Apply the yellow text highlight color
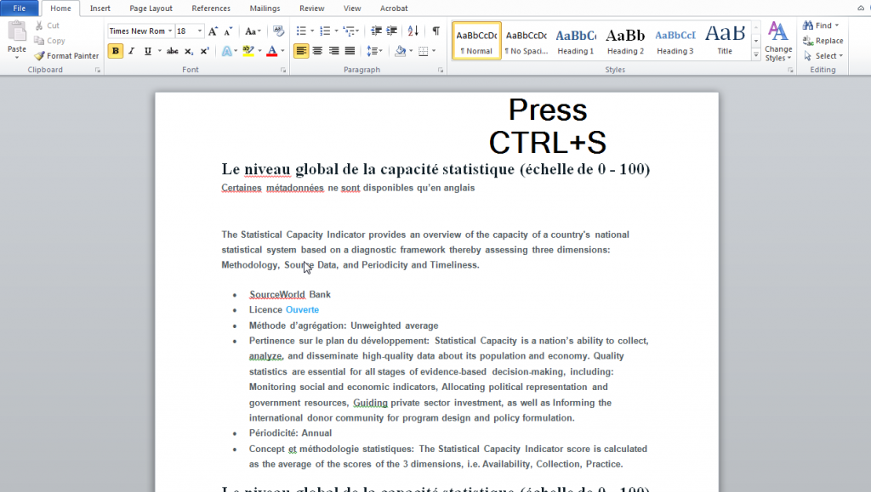The image size is (871, 492). click(248, 51)
